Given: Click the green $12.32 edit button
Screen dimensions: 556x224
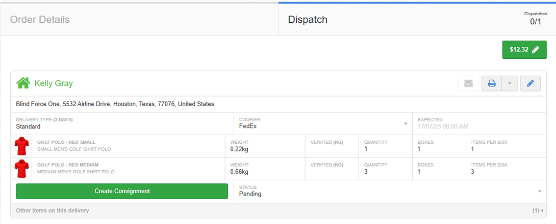Looking at the screenshot, I should (x=524, y=50).
